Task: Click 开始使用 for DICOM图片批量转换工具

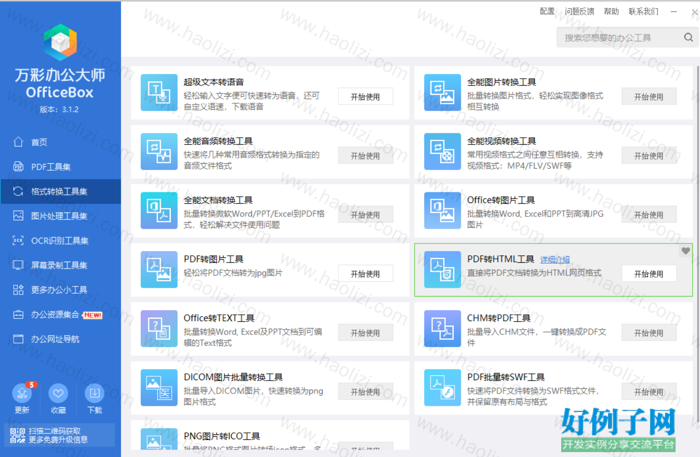Action: pos(365,392)
